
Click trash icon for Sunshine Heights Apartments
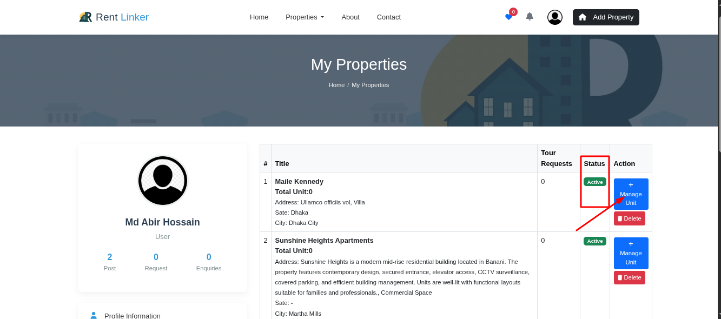(620, 277)
